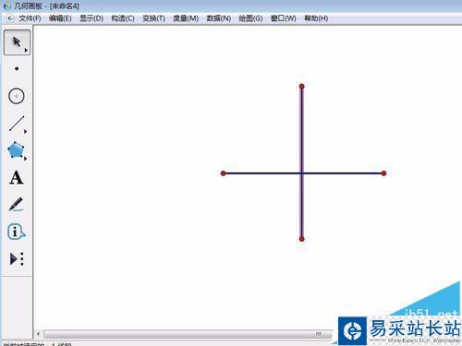The width and height of the screenshot is (462, 346).
Task: Open the 窗口(W) menu
Action: [284, 18]
